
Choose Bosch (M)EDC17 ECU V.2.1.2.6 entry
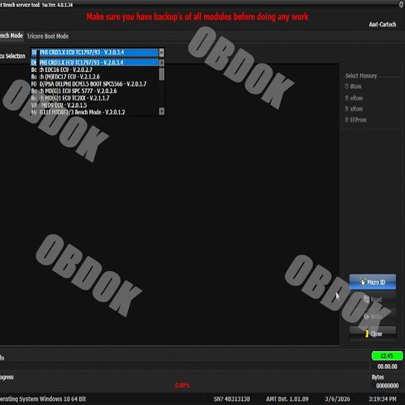click(x=94, y=77)
